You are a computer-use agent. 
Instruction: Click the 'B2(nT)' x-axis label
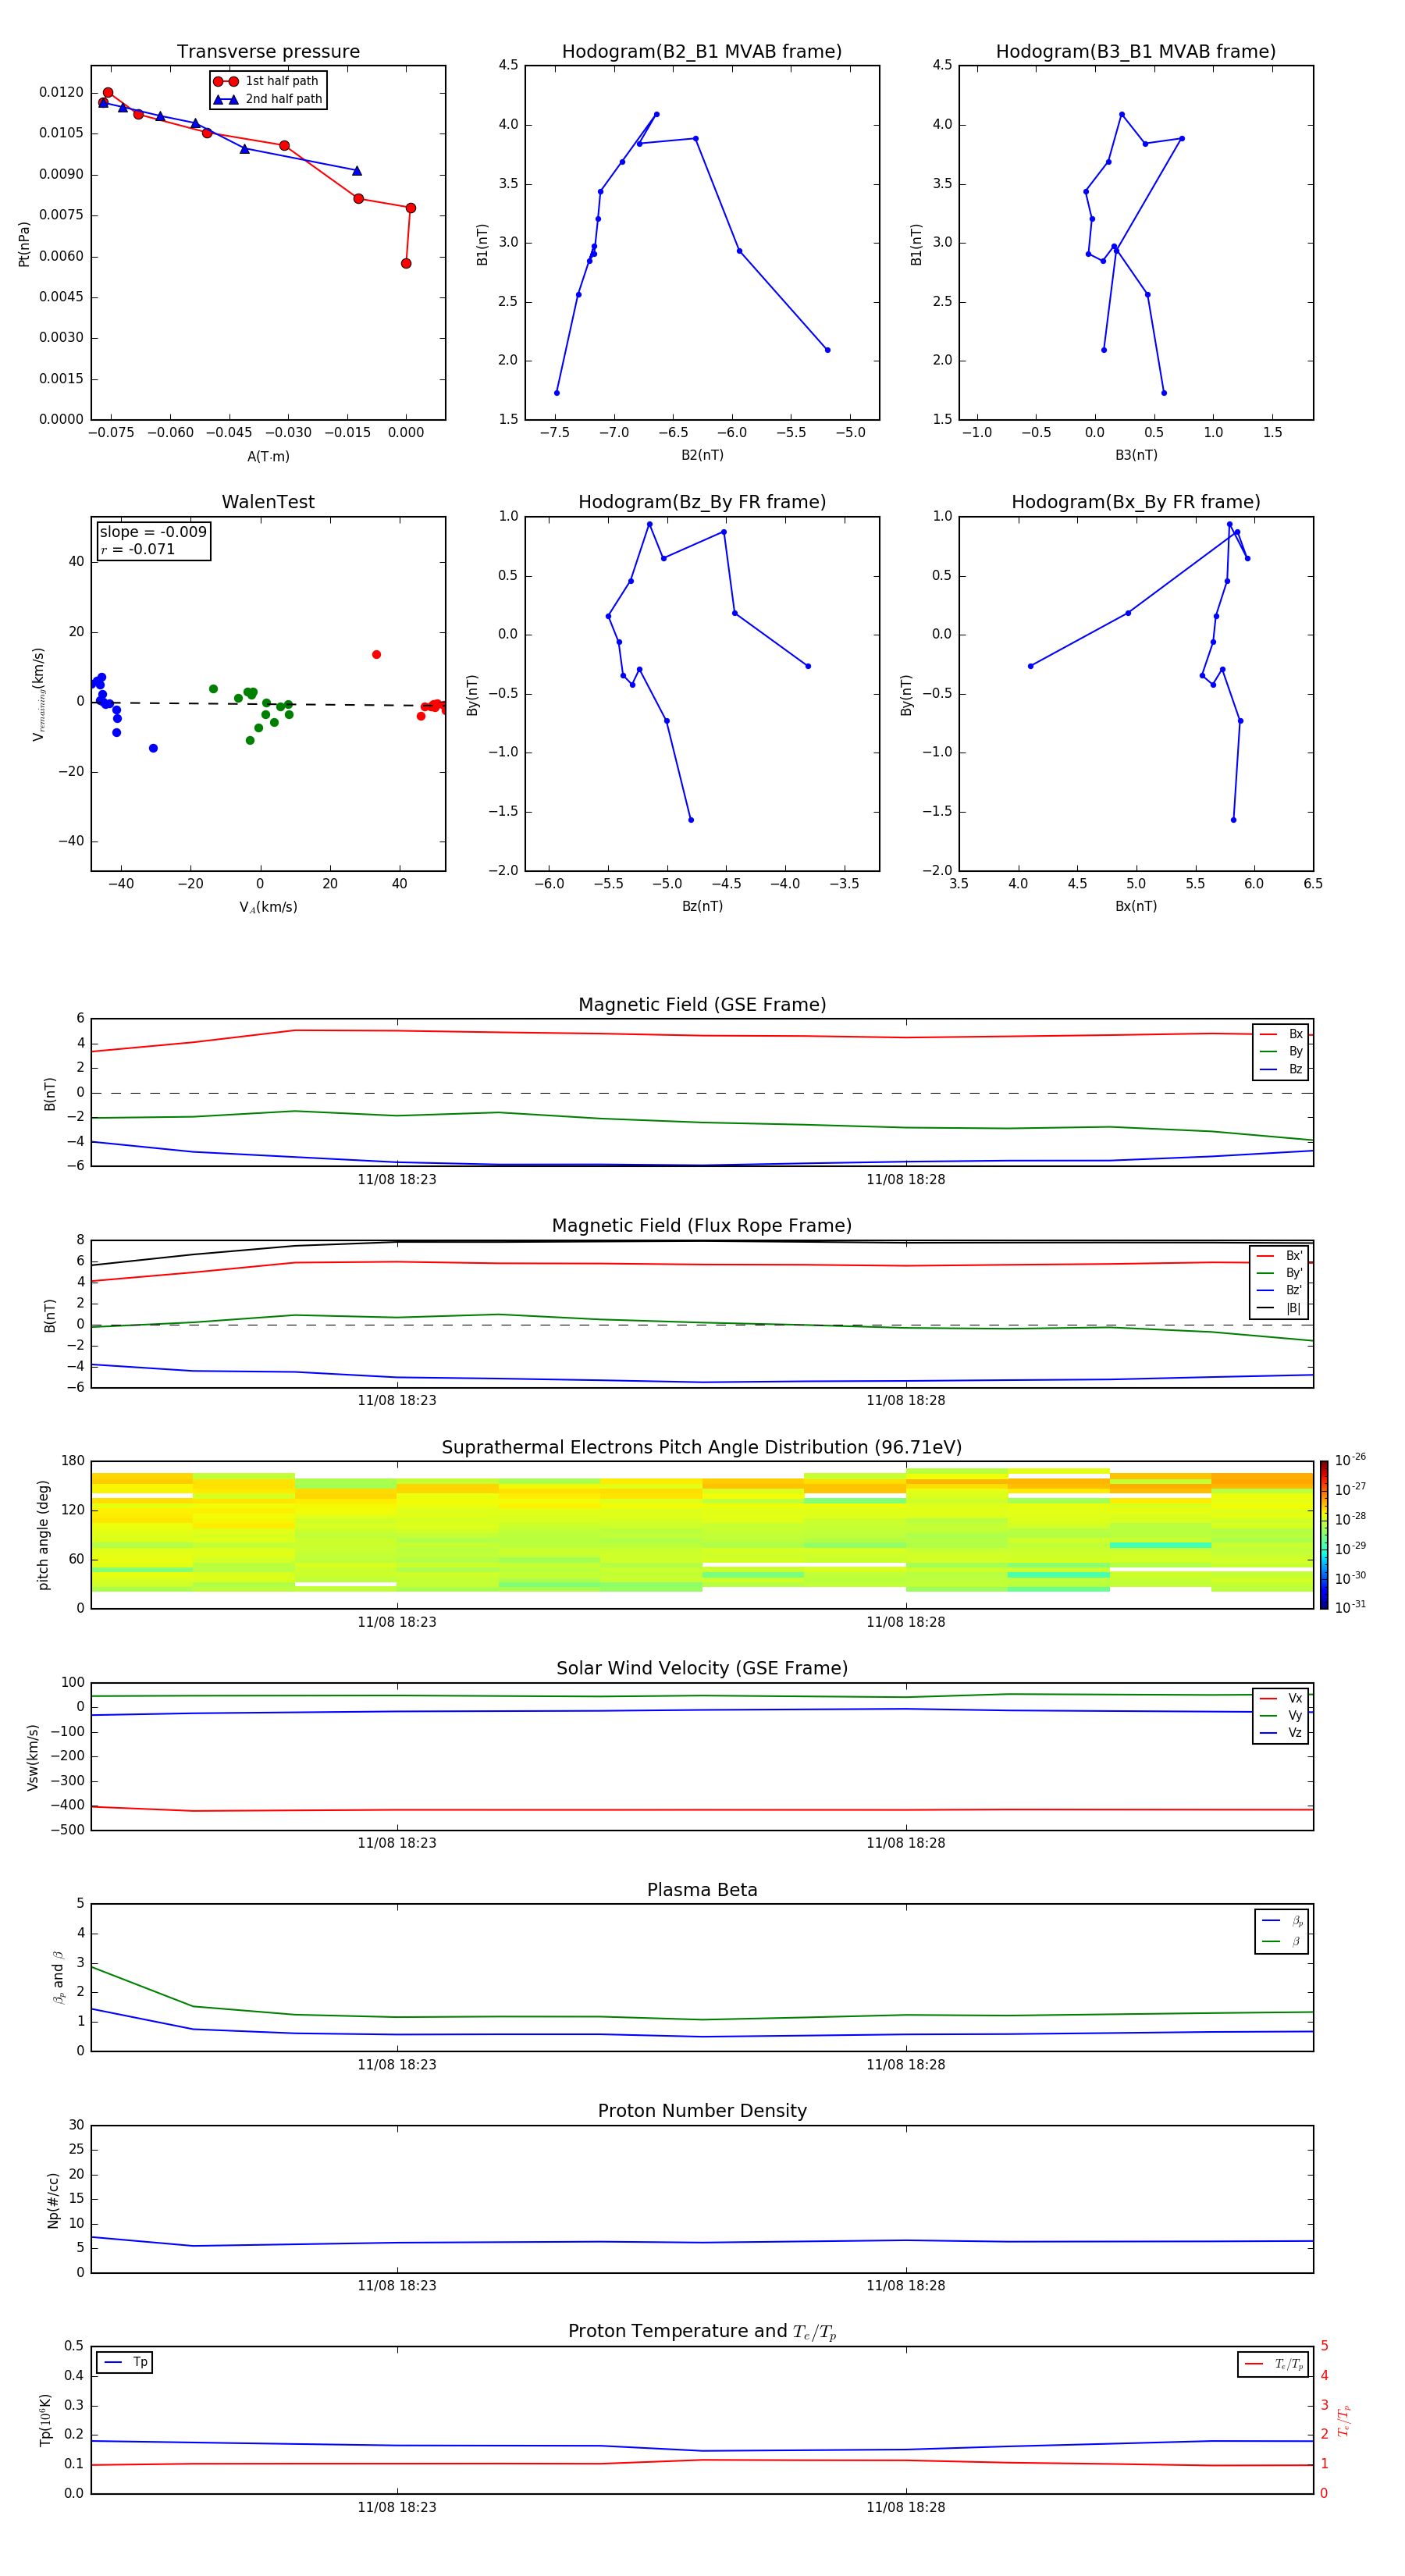[702, 455]
